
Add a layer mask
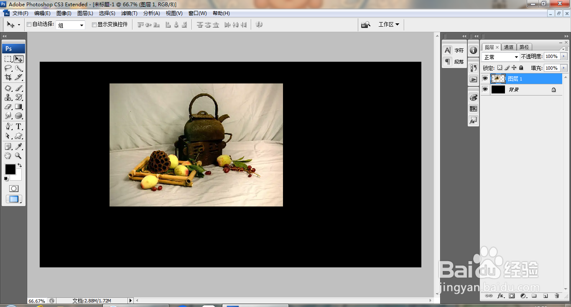coord(512,296)
